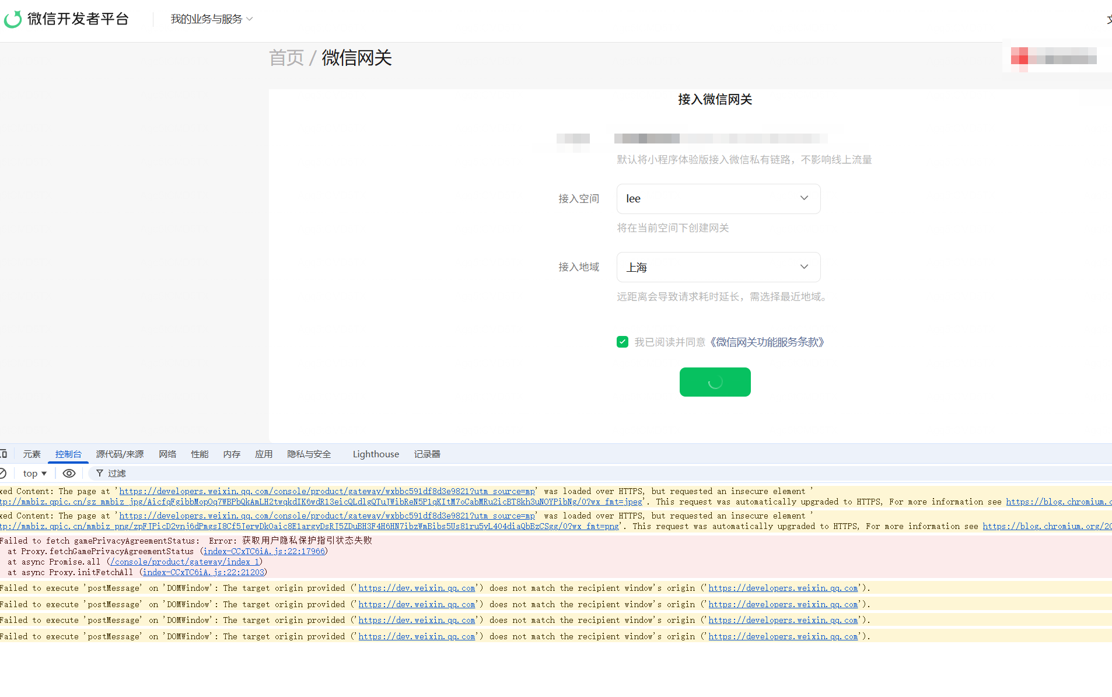Go to 首页 via the breadcrumb

[286, 58]
